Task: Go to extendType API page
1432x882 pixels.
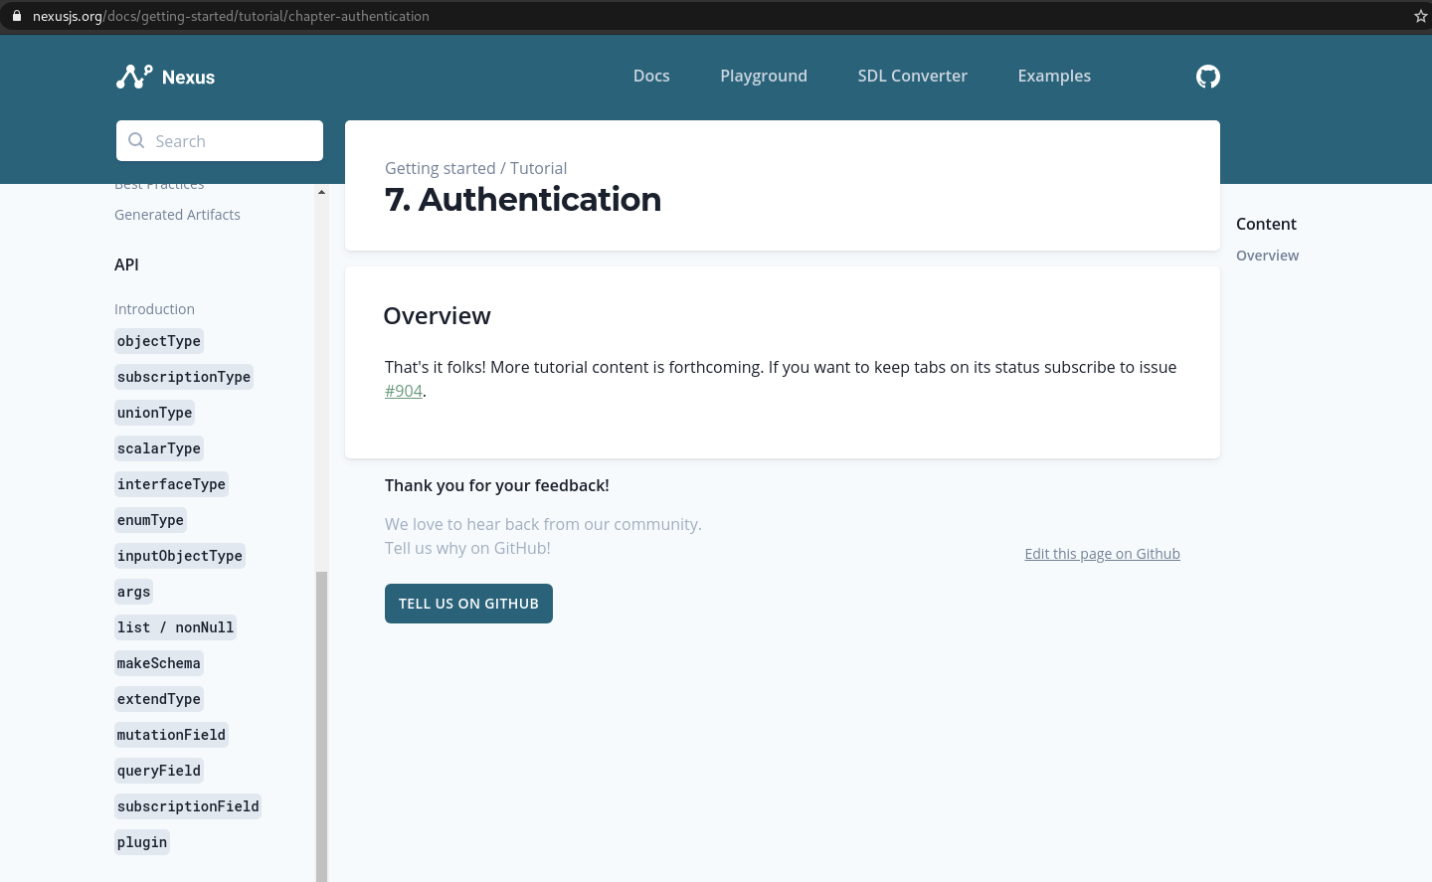Action: pos(159,699)
